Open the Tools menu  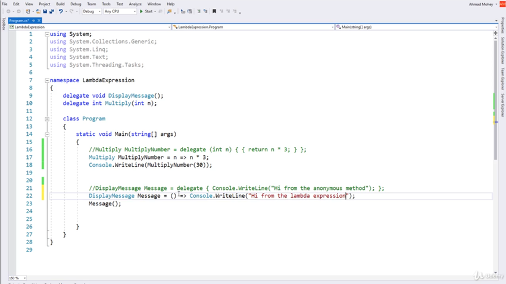tap(106, 4)
